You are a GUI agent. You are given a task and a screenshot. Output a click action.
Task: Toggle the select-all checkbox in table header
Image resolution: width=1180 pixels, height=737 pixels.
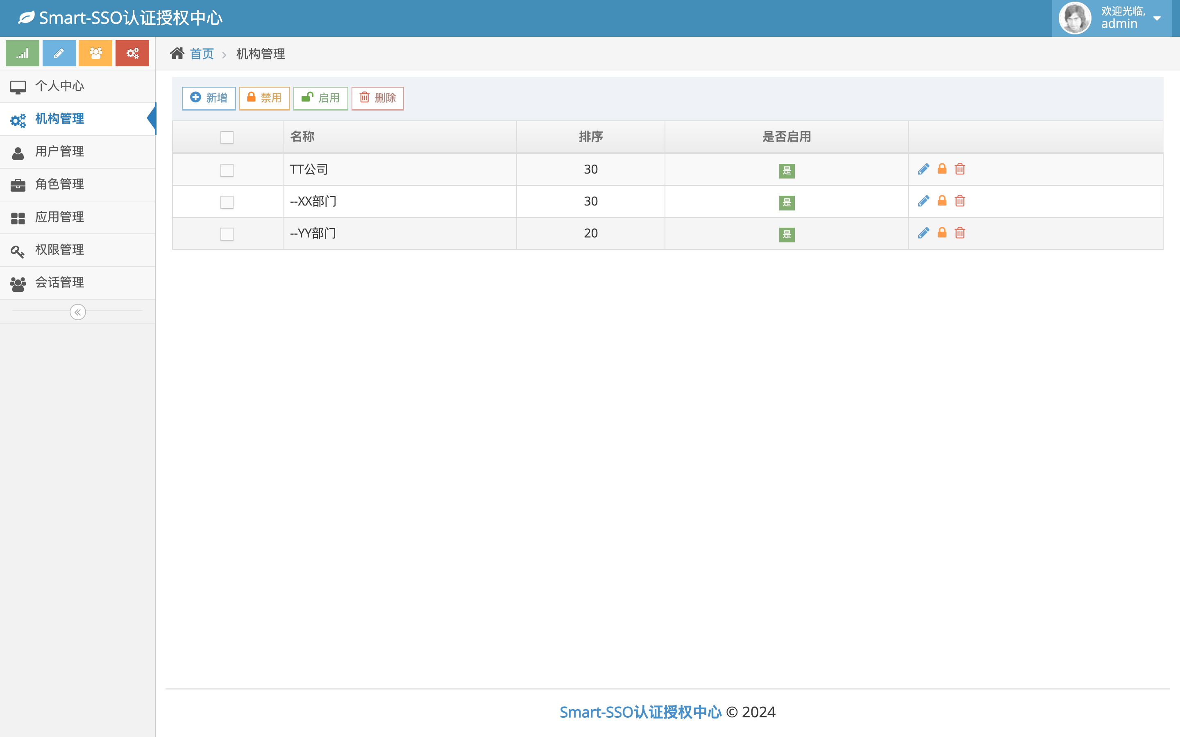(x=227, y=138)
